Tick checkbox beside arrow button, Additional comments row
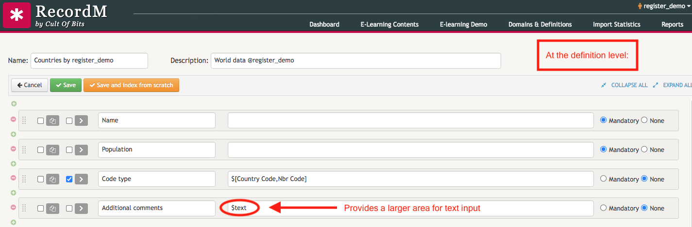This screenshot has height=227, width=692. (x=69, y=209)
